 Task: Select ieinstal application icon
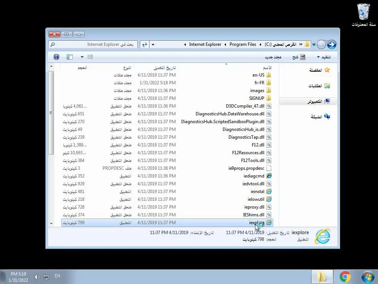[x=269, y=192]
